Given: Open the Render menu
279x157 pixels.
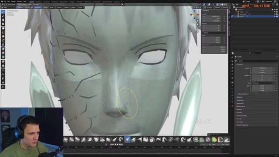Looking at the screenshot, I should 14,1.
